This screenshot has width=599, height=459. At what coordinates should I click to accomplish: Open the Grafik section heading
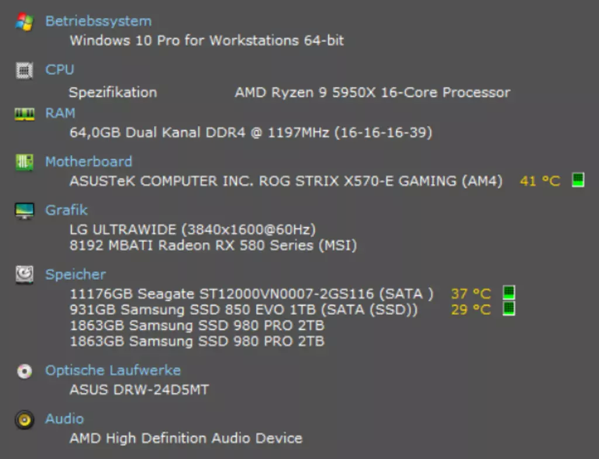click(x=67, y=210)
